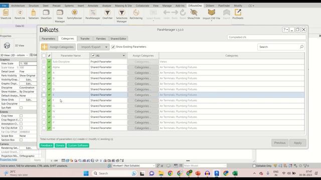Toggle Editable Only checkbox in status bar
Image resolution: width=321 pixels, height=180 pixels.
pyautogui.click(x=254, y=165)
